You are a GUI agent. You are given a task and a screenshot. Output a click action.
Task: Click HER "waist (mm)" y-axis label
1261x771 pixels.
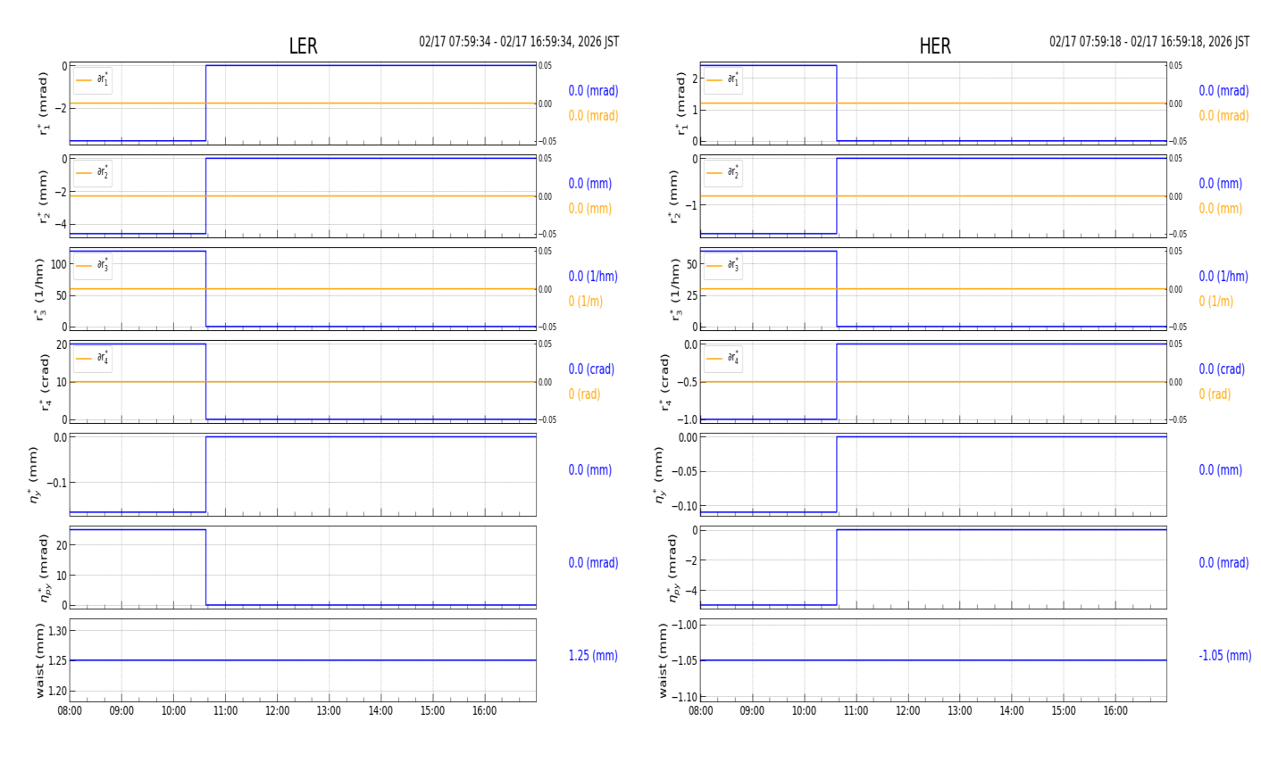663,660
